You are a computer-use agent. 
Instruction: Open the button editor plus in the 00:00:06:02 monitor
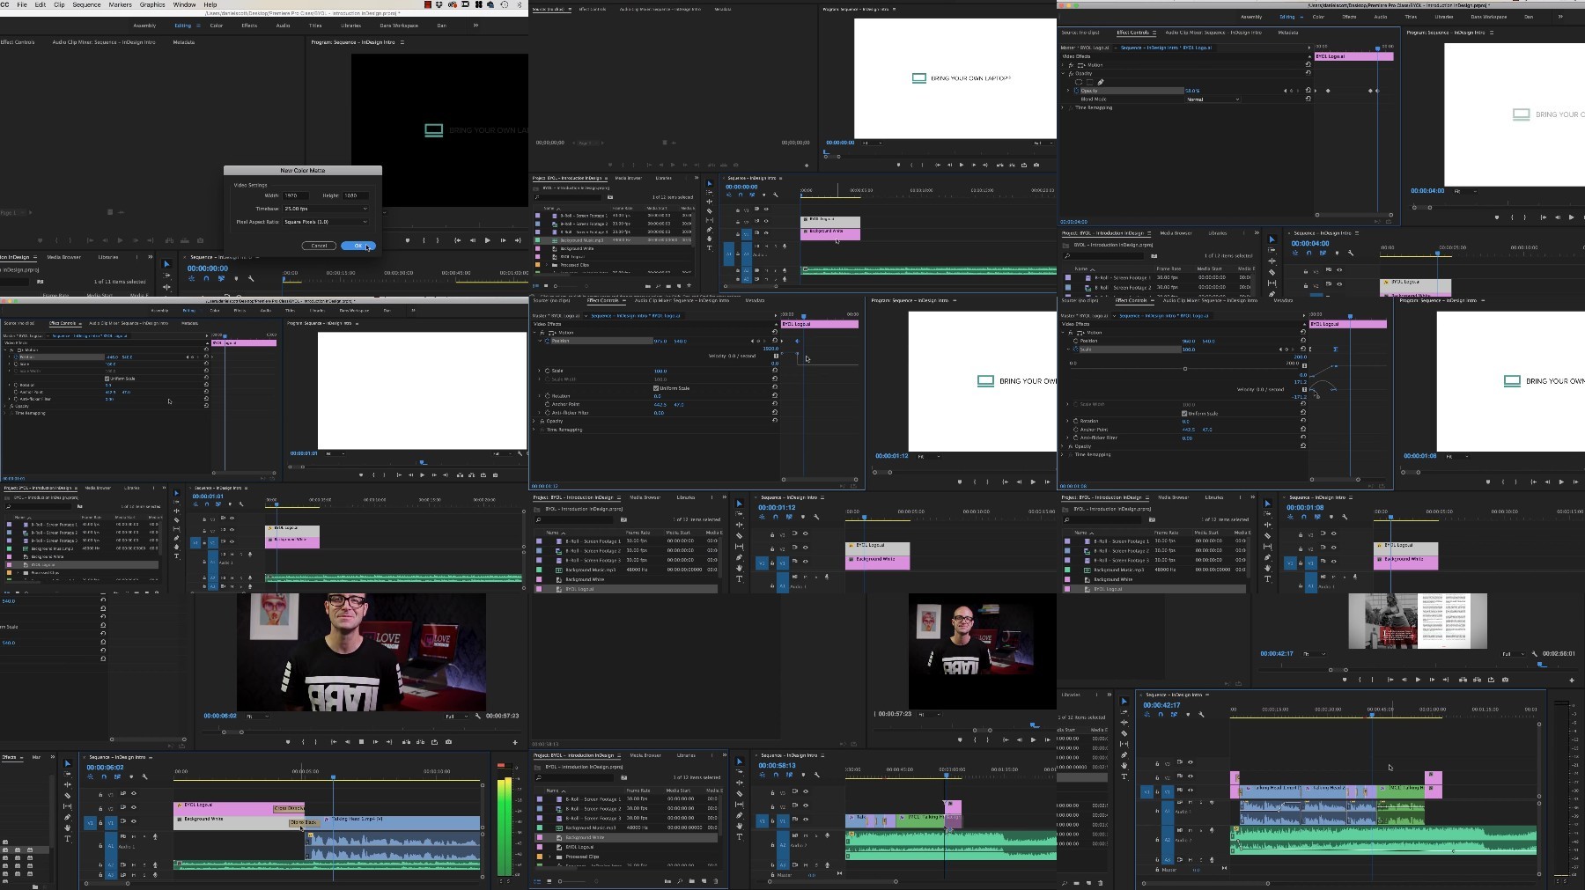pyautogui.click(x=515, y=742)
